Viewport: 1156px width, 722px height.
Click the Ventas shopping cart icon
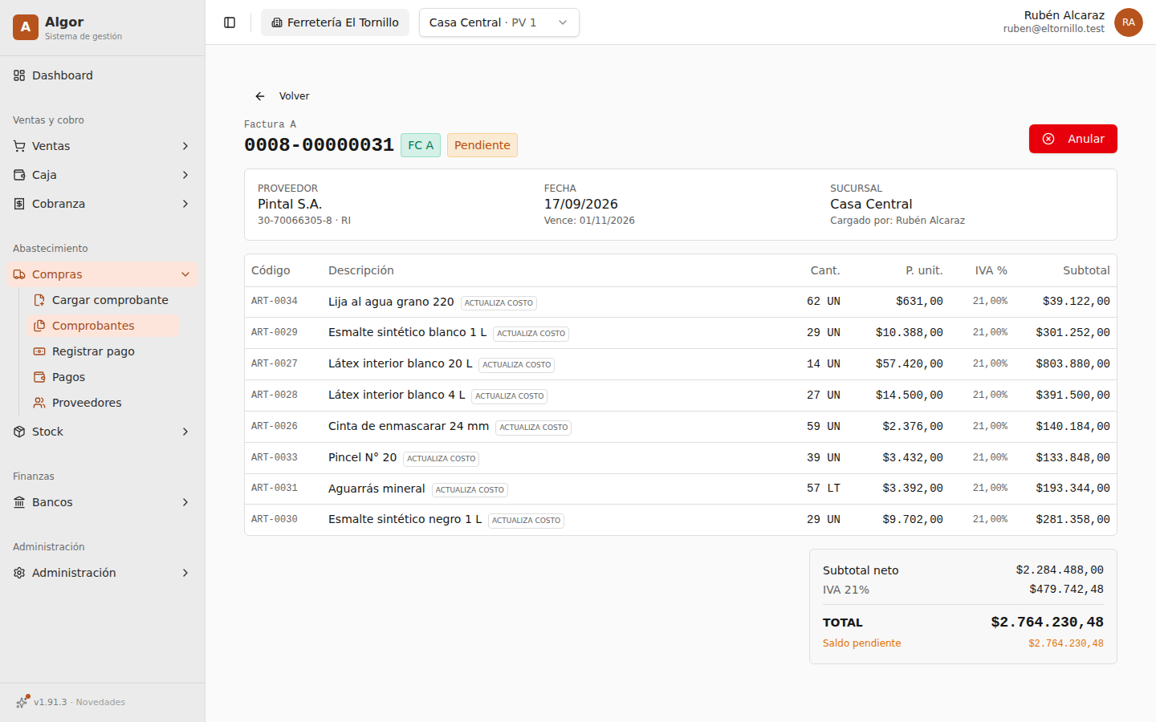click(x=19, y=146)
